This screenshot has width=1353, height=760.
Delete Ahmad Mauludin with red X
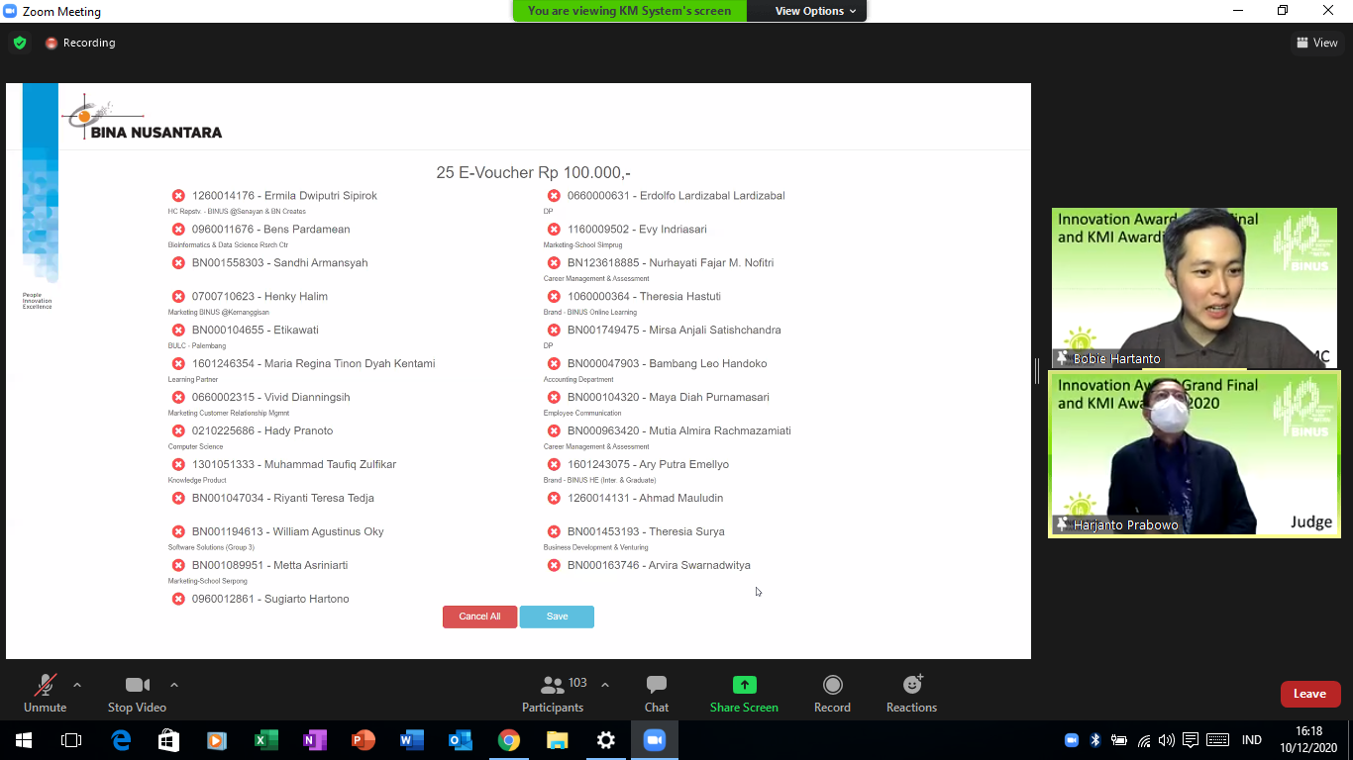coord(554,499)
